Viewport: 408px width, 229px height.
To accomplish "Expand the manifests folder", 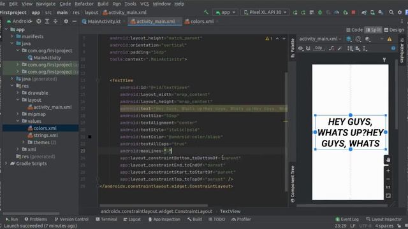I will tap(12, 36).
